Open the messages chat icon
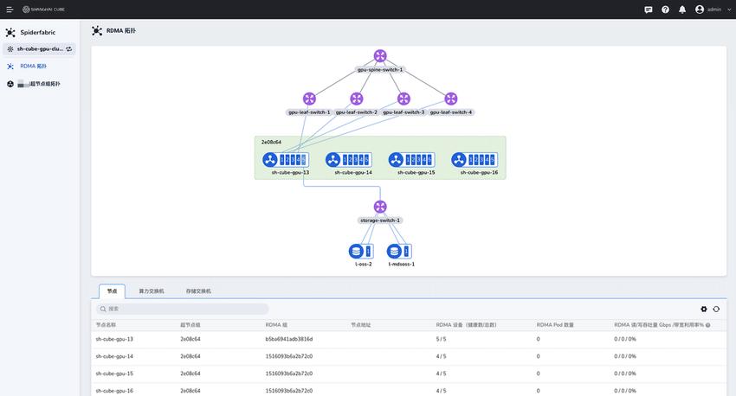Image resolution: width=736 pixels, height=396 pixels. click(649, 10)
